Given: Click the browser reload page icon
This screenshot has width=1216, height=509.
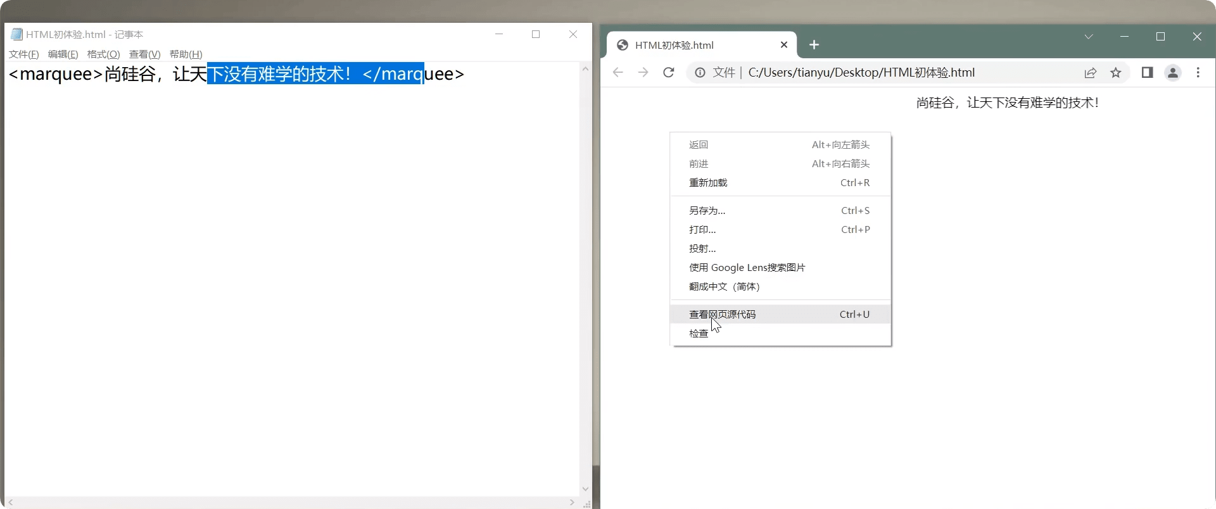Looking at the screenshot, I should pos(668,73).
